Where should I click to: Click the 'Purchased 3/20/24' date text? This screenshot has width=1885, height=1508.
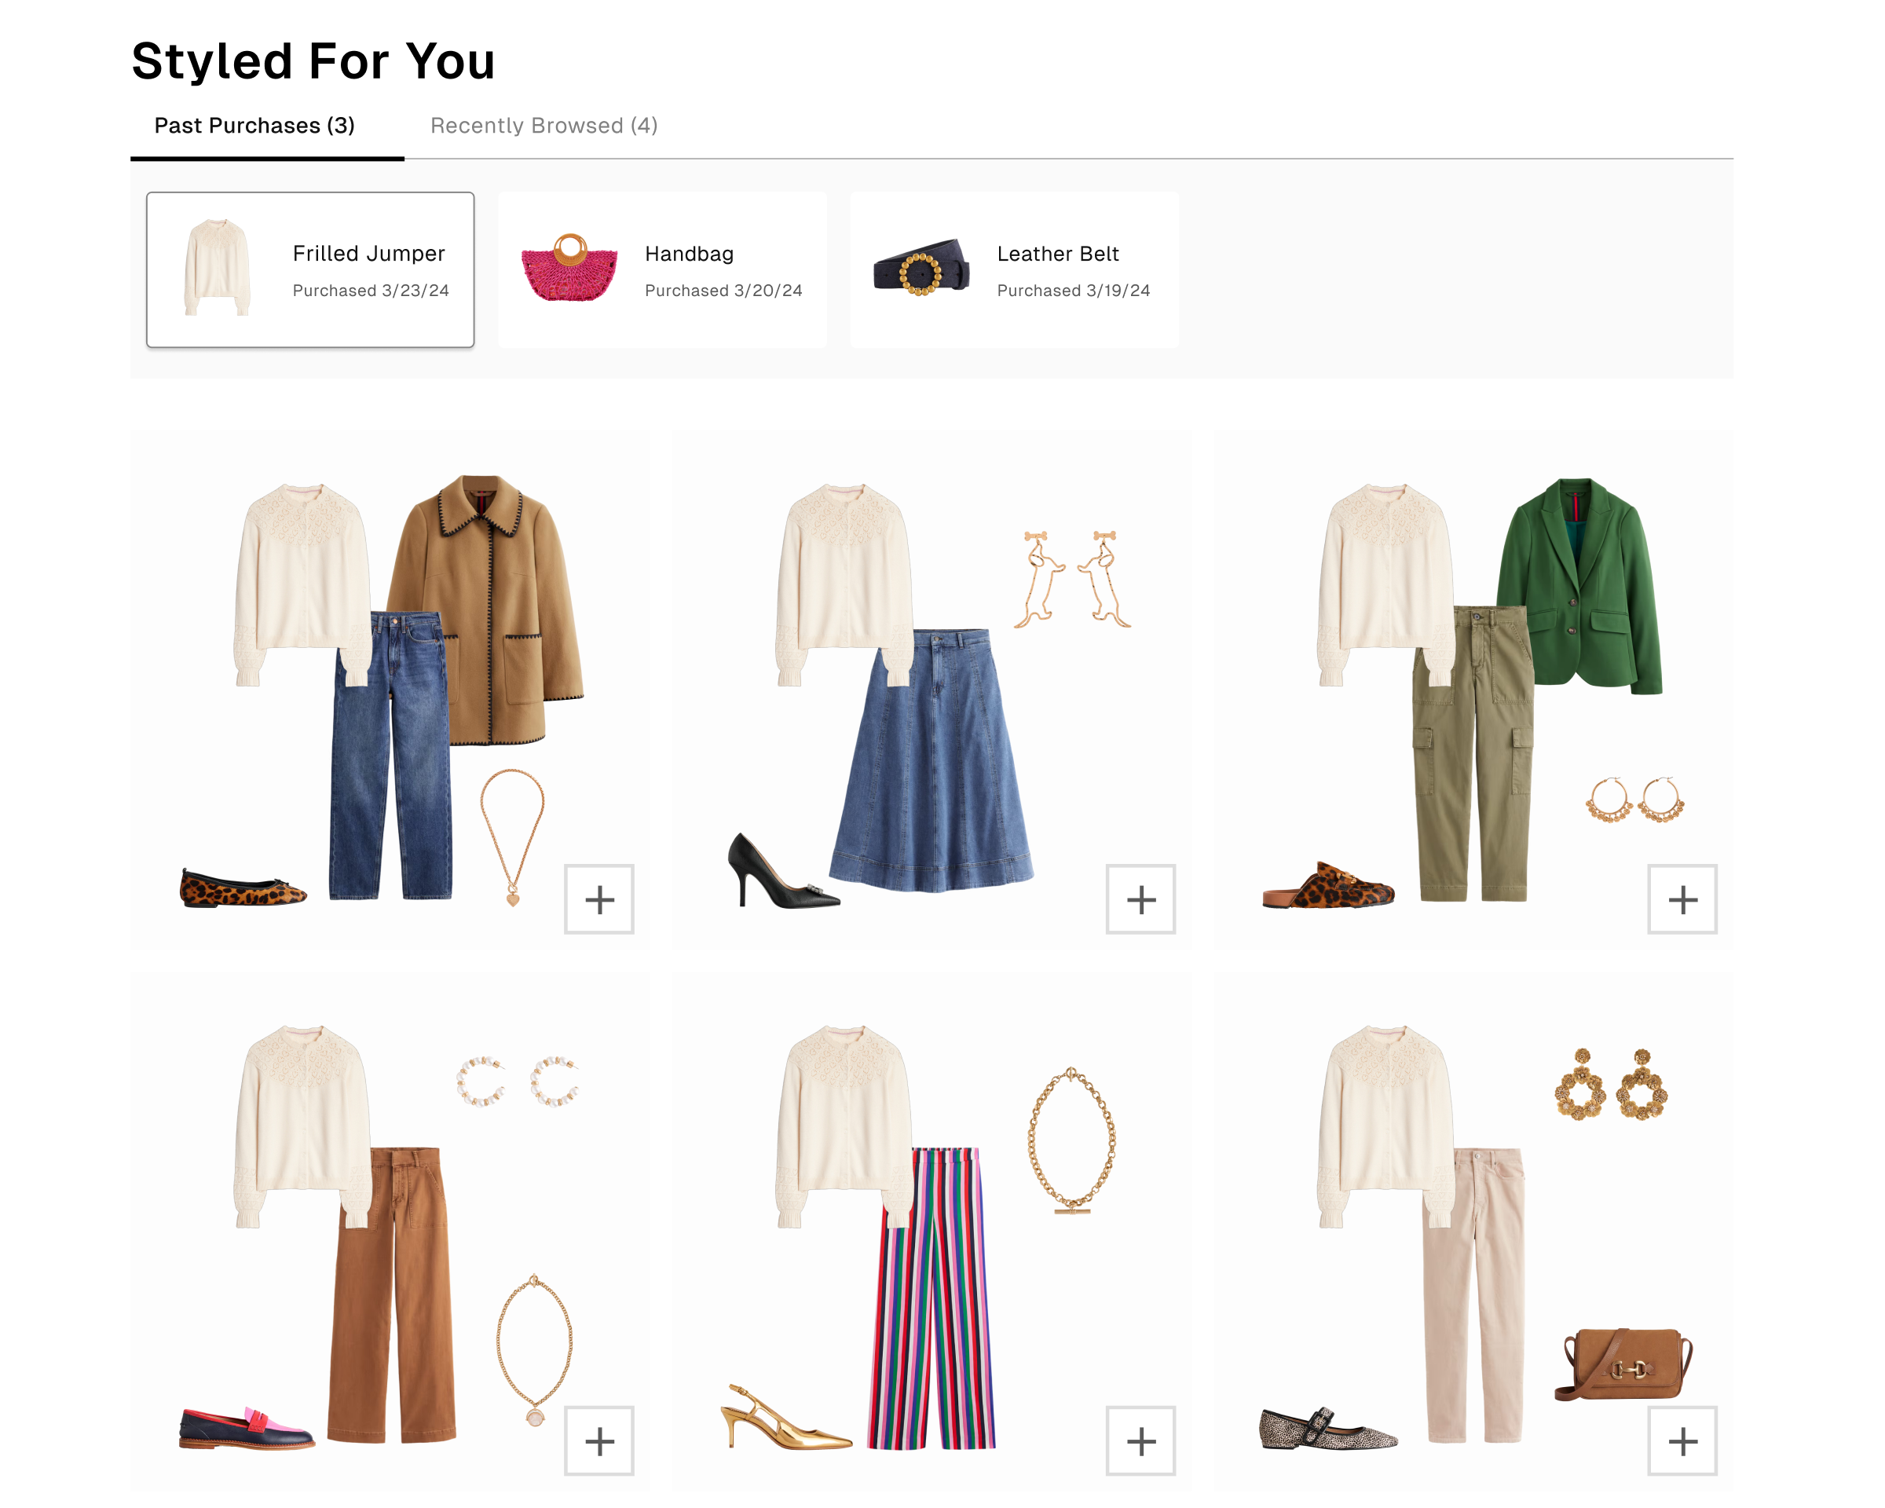tap(723, 291)
